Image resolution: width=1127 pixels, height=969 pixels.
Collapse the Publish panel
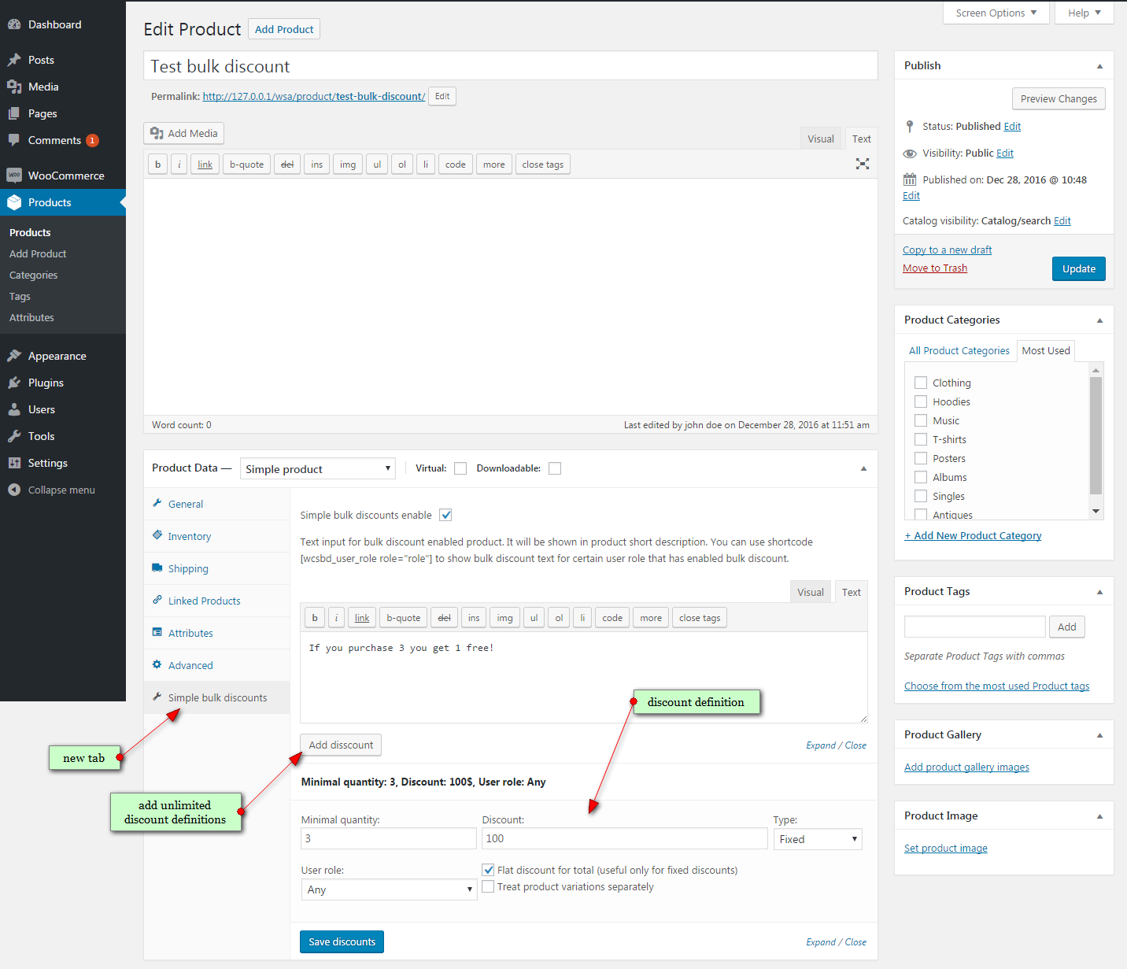coord(1099,66)
